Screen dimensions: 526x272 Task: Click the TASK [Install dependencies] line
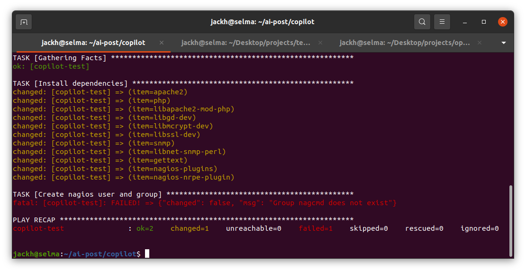[183, 83]
